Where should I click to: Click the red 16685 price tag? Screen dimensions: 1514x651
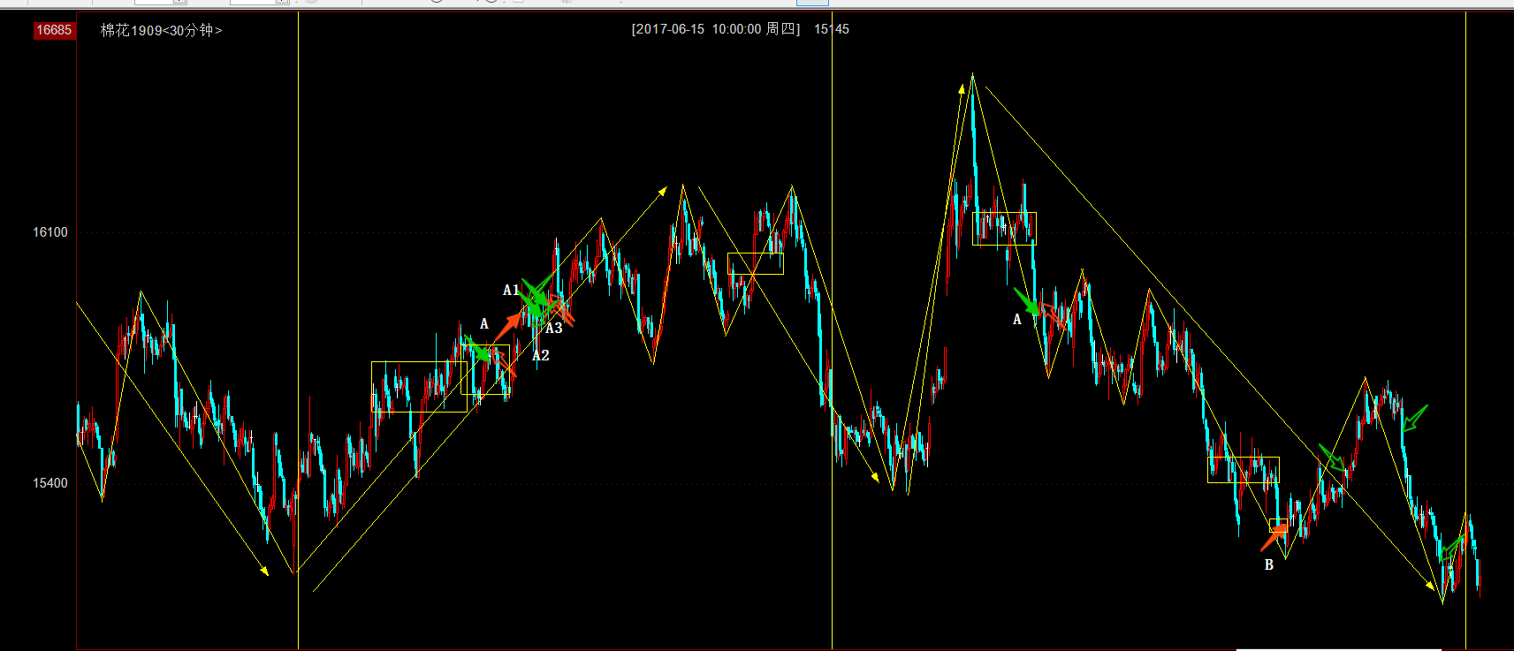pyautogui.click(x=54, y=30)
